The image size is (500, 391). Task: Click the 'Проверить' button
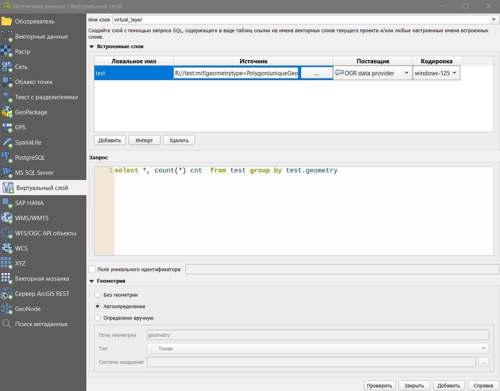tap(379, 385)
